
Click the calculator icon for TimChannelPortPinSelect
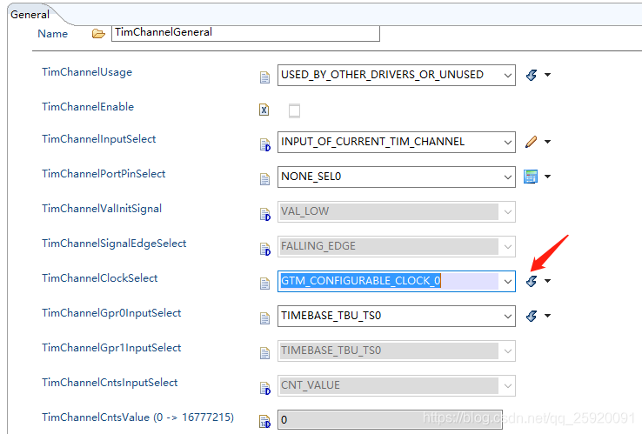531,177
